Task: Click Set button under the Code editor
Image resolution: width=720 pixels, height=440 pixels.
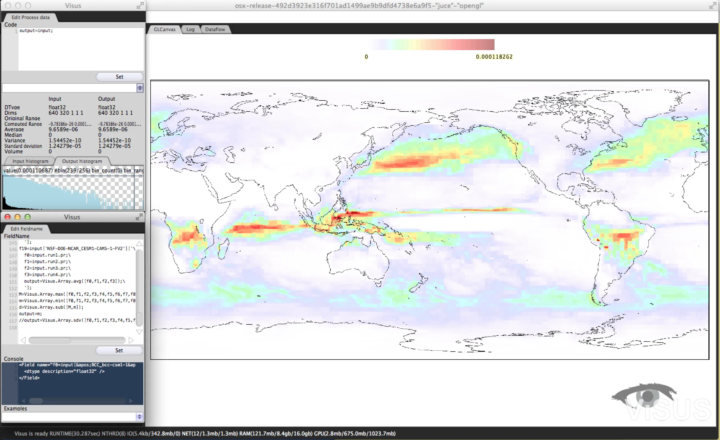Action: click(120, 77)
